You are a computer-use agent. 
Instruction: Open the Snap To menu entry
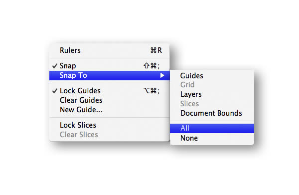click(110, 75)
